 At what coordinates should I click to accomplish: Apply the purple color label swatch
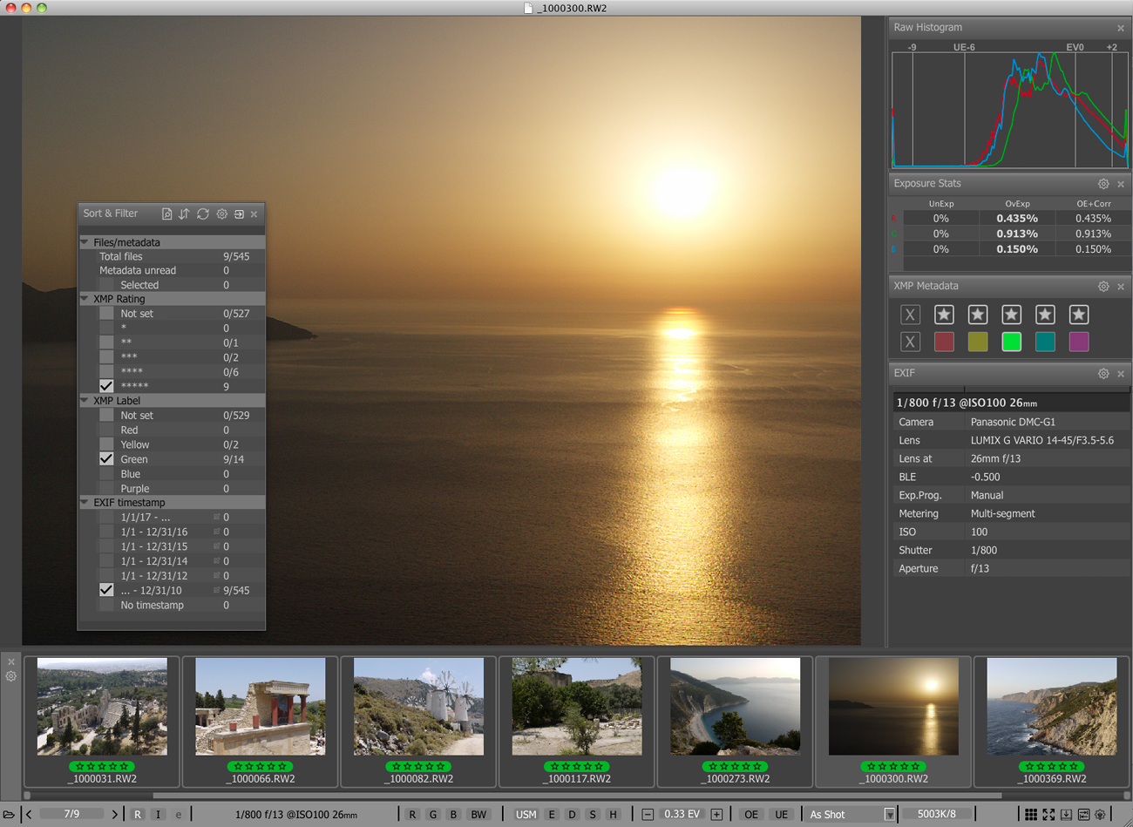pos(1078,342)
